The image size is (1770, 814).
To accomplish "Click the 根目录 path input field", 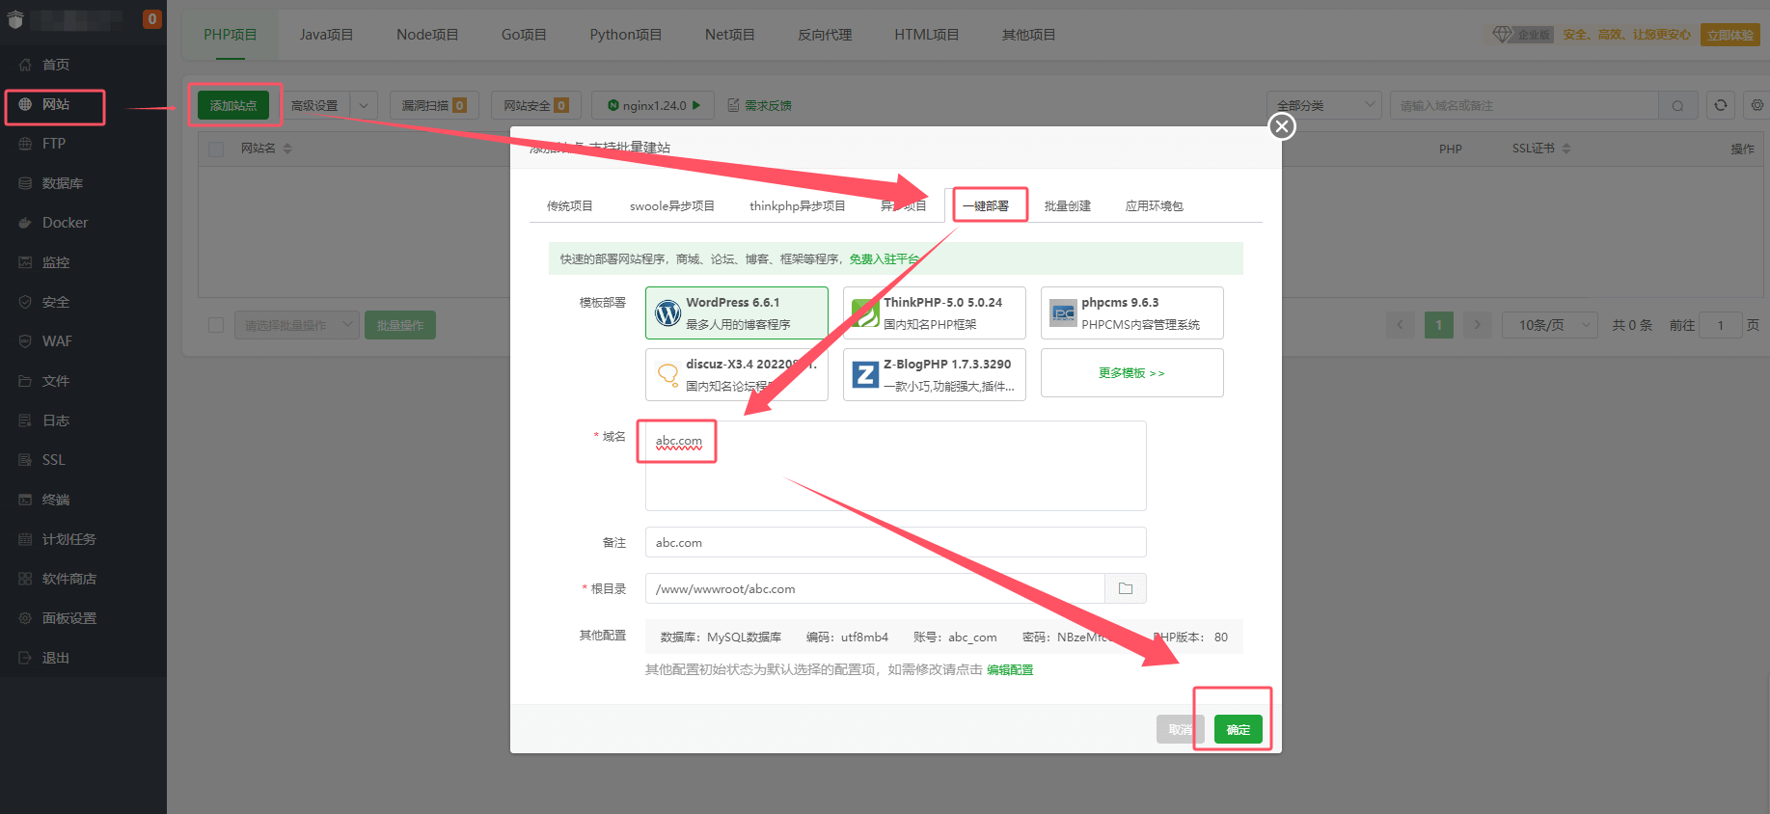I will coord(875,588).
